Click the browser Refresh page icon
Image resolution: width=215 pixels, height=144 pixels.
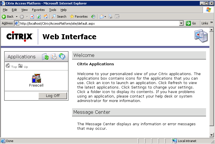click(39, 17)
